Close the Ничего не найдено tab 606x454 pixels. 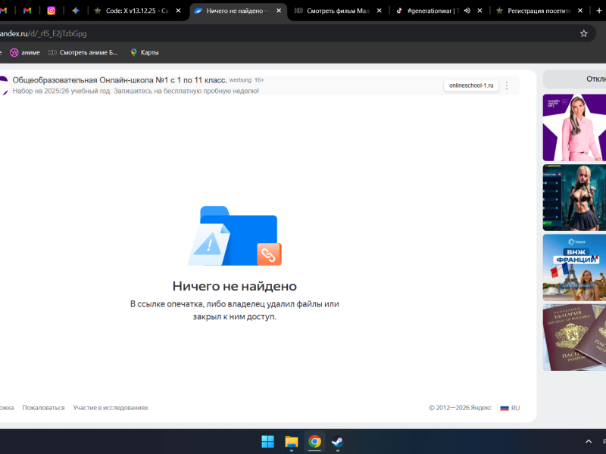click(278, 11)
